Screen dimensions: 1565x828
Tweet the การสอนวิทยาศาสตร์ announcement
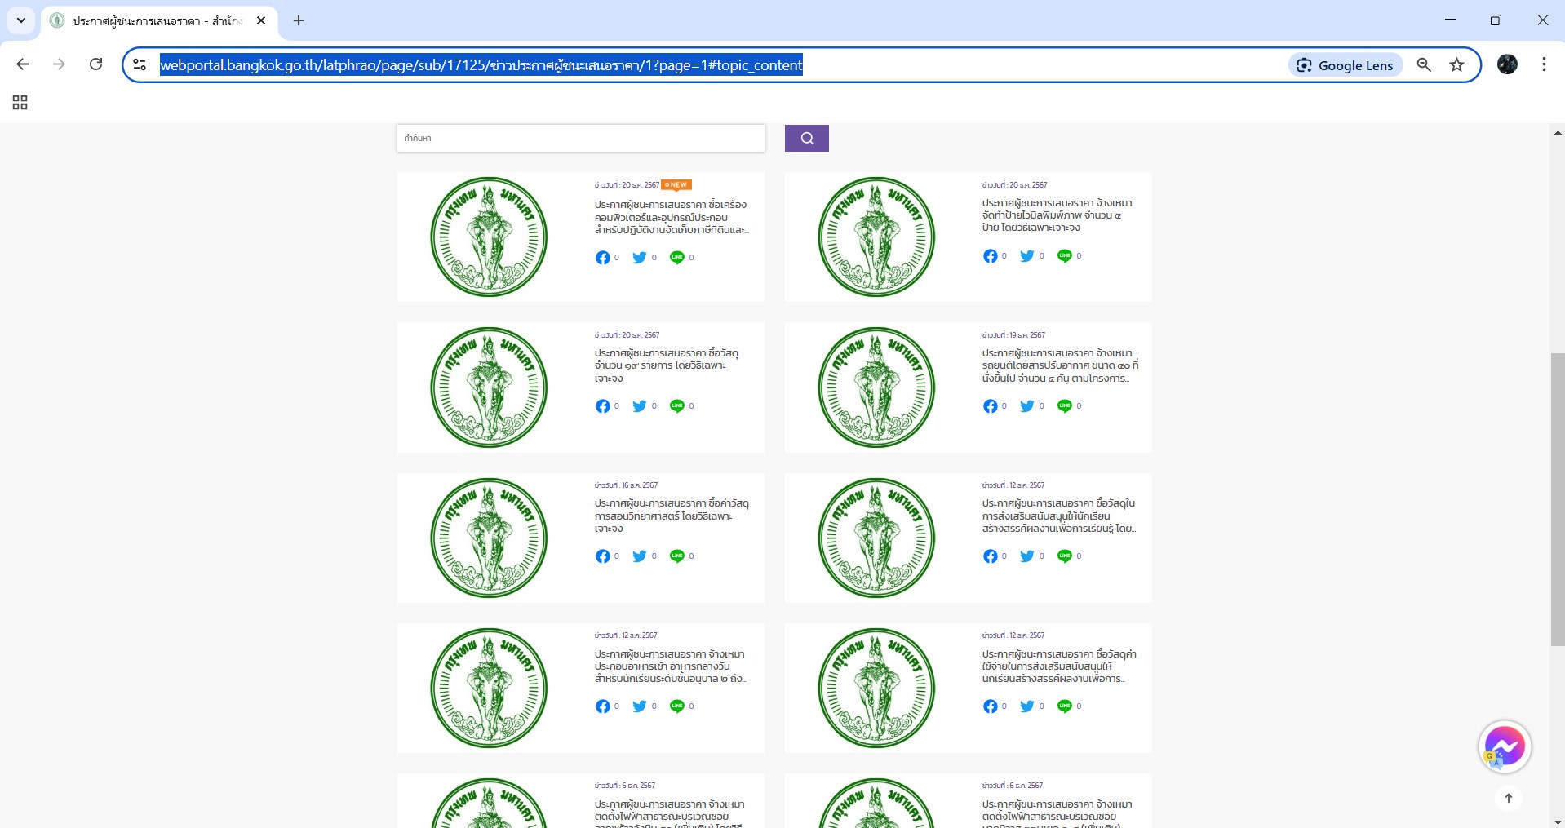tap(640, 556)
